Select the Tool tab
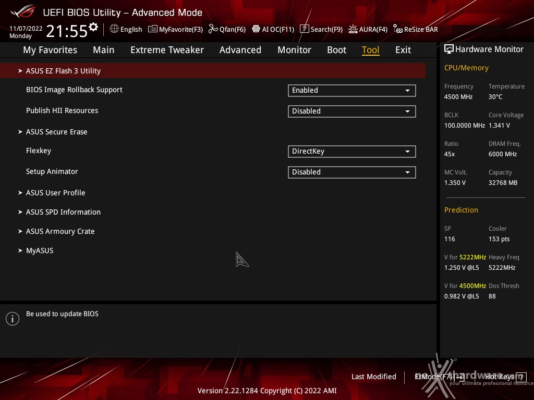Viewport: 534px width, 400px height. [370, 50]
